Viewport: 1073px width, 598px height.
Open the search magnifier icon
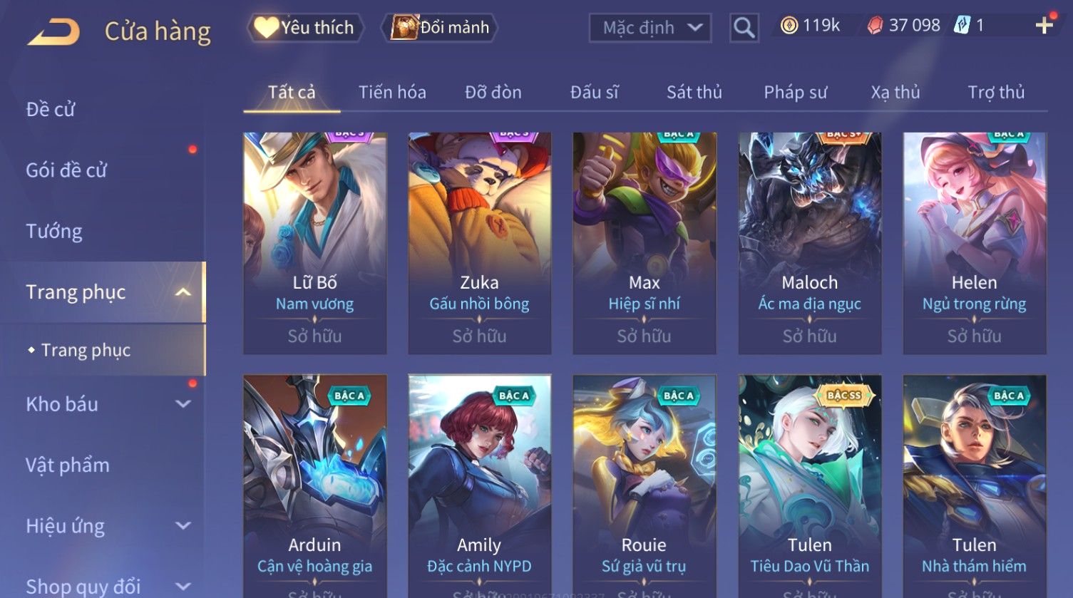click(744, 28)
